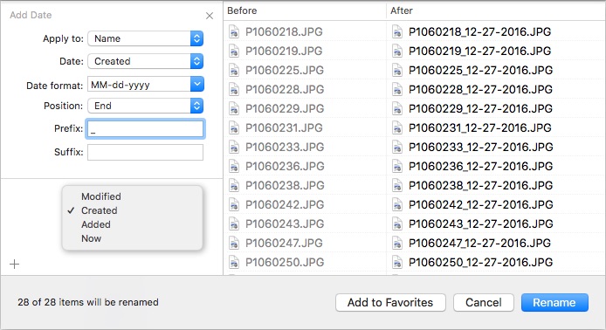Click the Cancel button
606x330 pixels.
(484, 302)
